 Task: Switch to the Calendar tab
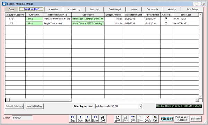pos(53,9)
